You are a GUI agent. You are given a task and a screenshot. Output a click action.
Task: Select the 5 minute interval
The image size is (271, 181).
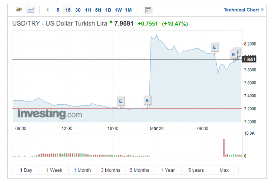tap(58, 10)
